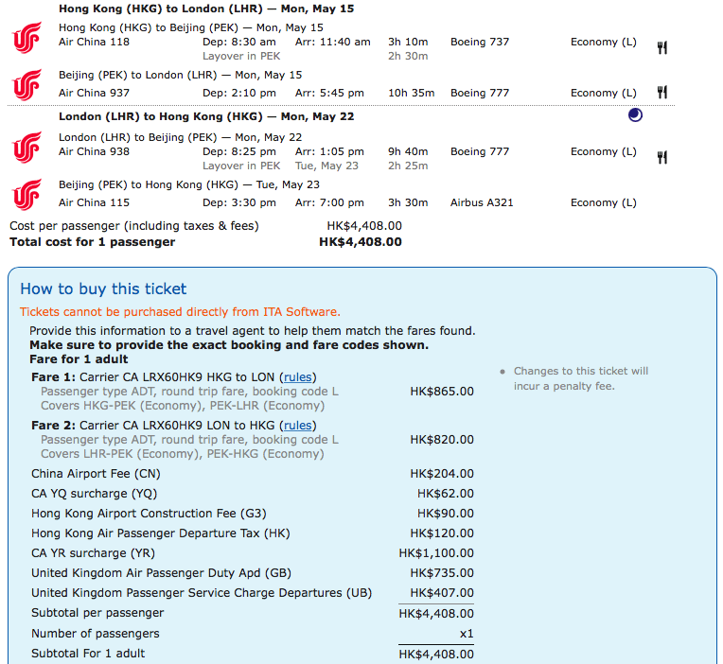The width and height of the screenshot is (723, 664).
Task: Click 'Subtotal per passenger' label
Action: [x=97, y=613]
